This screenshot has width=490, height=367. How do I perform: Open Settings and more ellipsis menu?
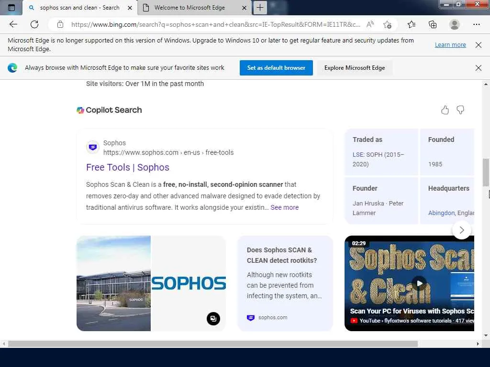476,24
